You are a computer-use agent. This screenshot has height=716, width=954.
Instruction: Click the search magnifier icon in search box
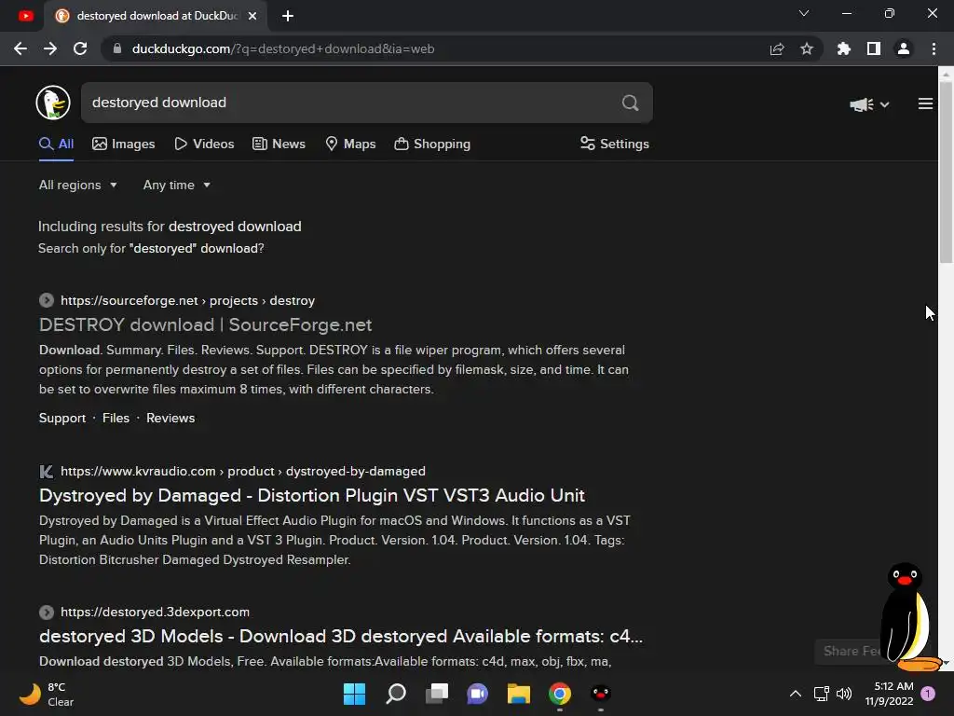click(631, 103)
